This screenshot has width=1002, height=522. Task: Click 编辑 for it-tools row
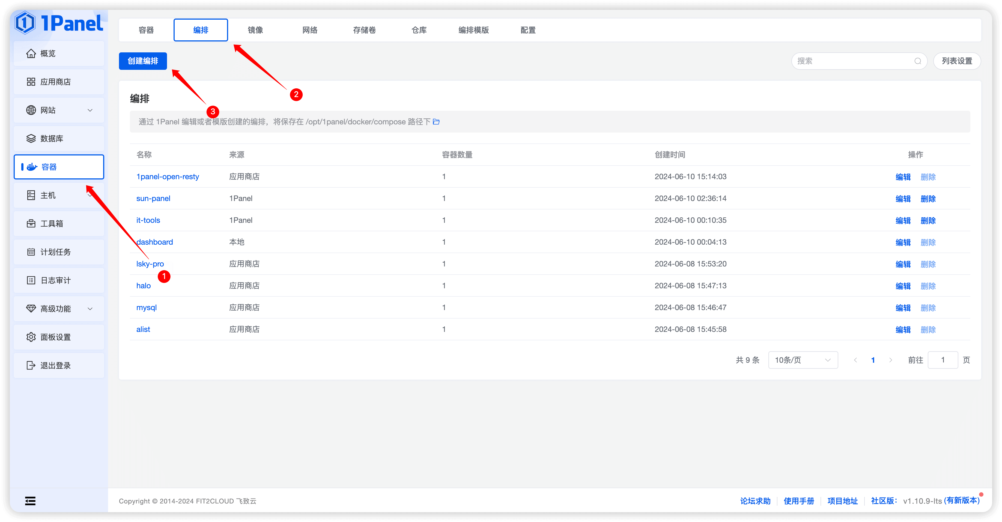pyautogui.click(x=903, y=220)
